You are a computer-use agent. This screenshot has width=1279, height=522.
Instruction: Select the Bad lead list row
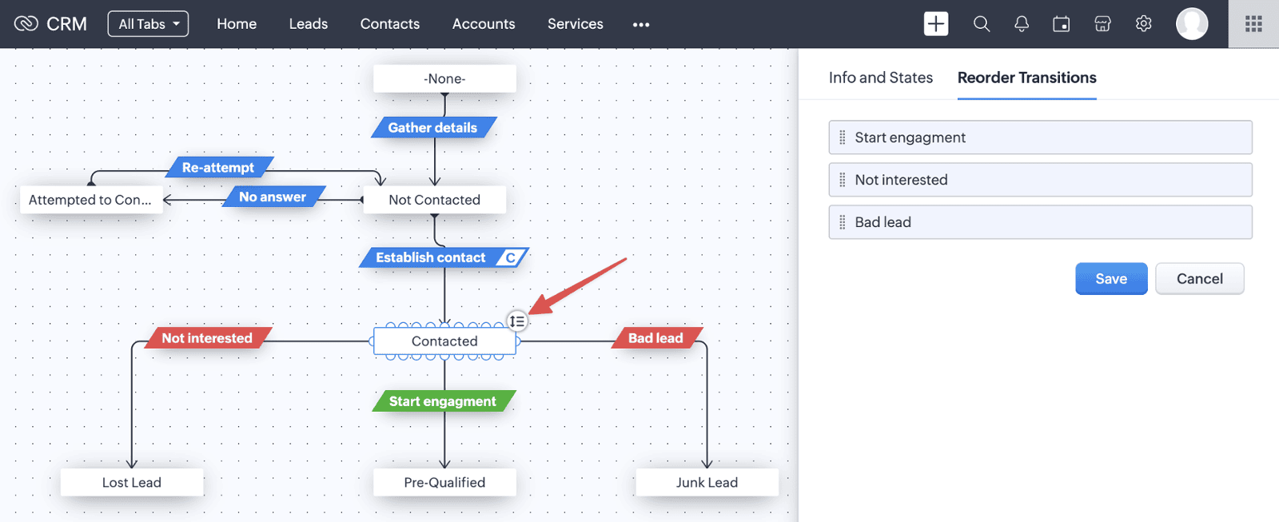click(1041, 222)
